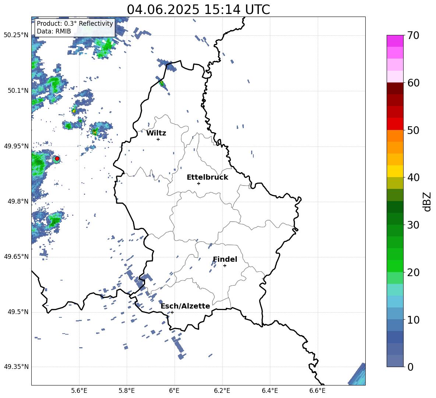Click the 'Product: 0.3° Reflectivity' text

(75, 24)
